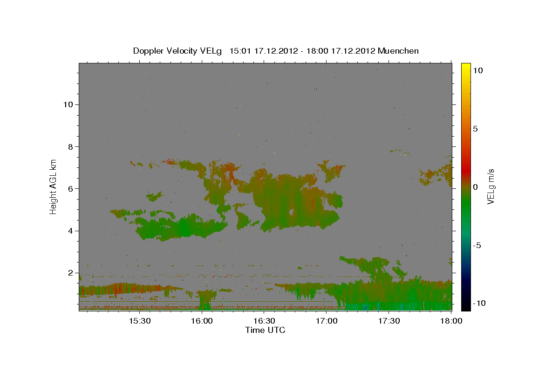Click the 16:30 time tick label

pos(264,321)
